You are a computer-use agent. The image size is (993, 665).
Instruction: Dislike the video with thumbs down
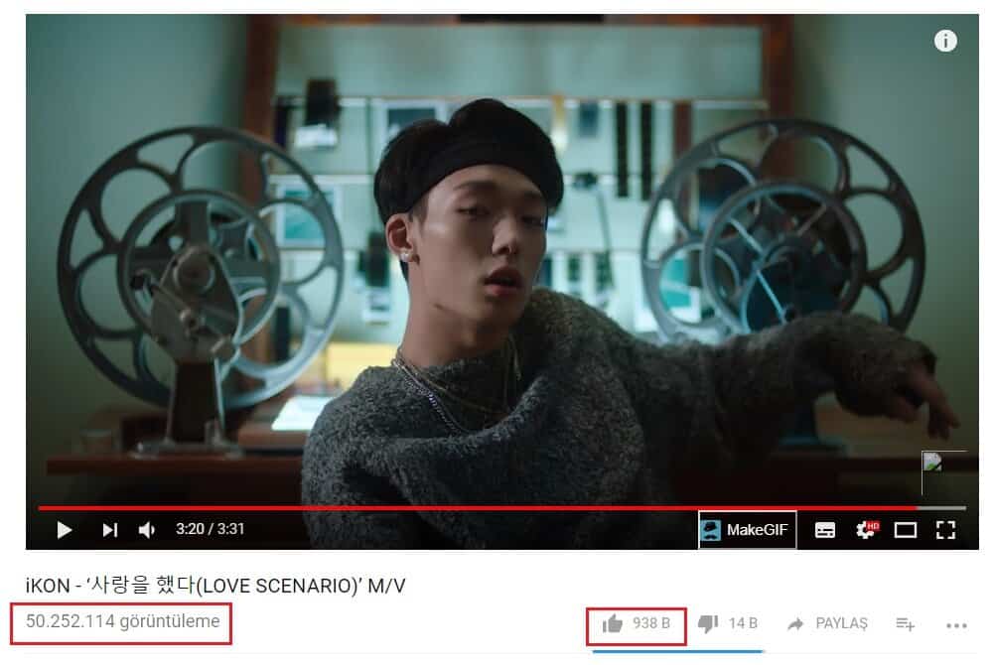(708, 624)
